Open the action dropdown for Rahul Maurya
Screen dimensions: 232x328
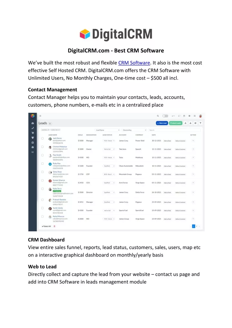(193, 219)
